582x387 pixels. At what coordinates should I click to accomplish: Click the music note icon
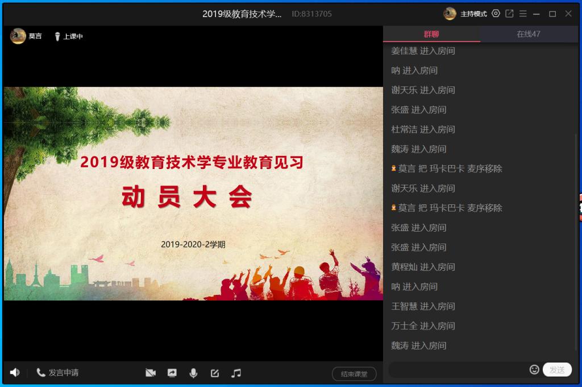(236, 373)
